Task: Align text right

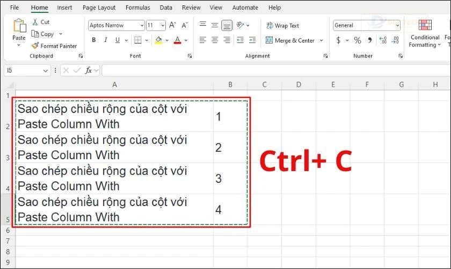Action: pos(227,40)
